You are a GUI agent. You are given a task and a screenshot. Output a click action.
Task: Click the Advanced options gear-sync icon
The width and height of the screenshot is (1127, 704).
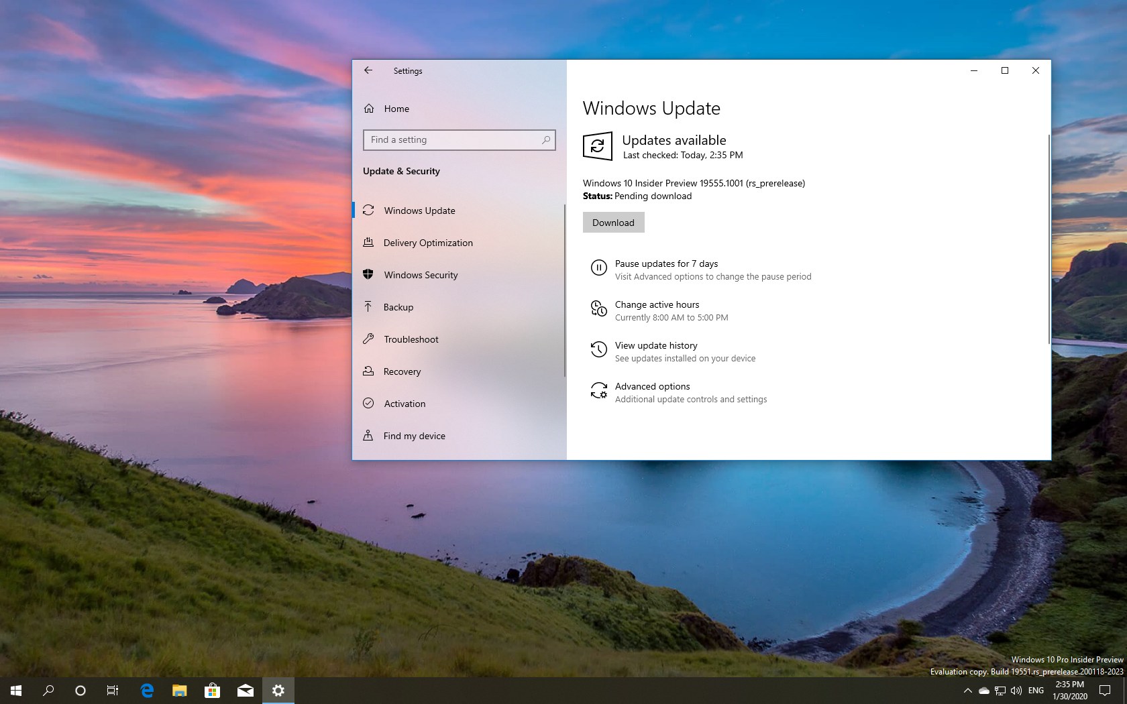tap(598, 391)
